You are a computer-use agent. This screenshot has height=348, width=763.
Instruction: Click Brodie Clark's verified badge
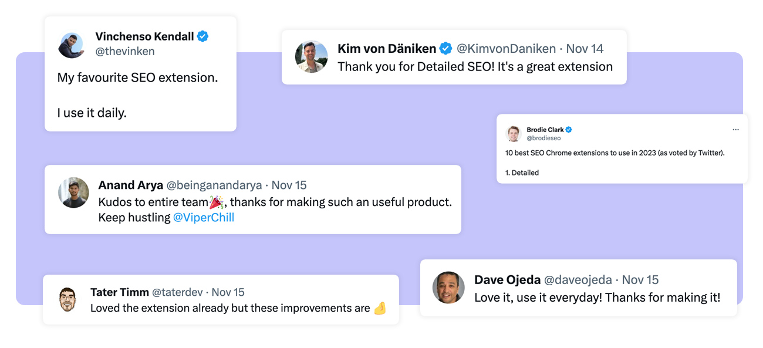click(569, 130)
